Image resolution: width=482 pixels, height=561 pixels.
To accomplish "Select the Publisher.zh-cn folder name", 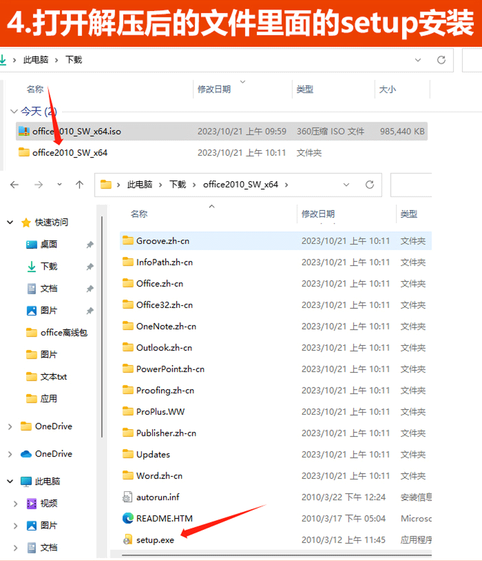I will (x=166, y=433).
